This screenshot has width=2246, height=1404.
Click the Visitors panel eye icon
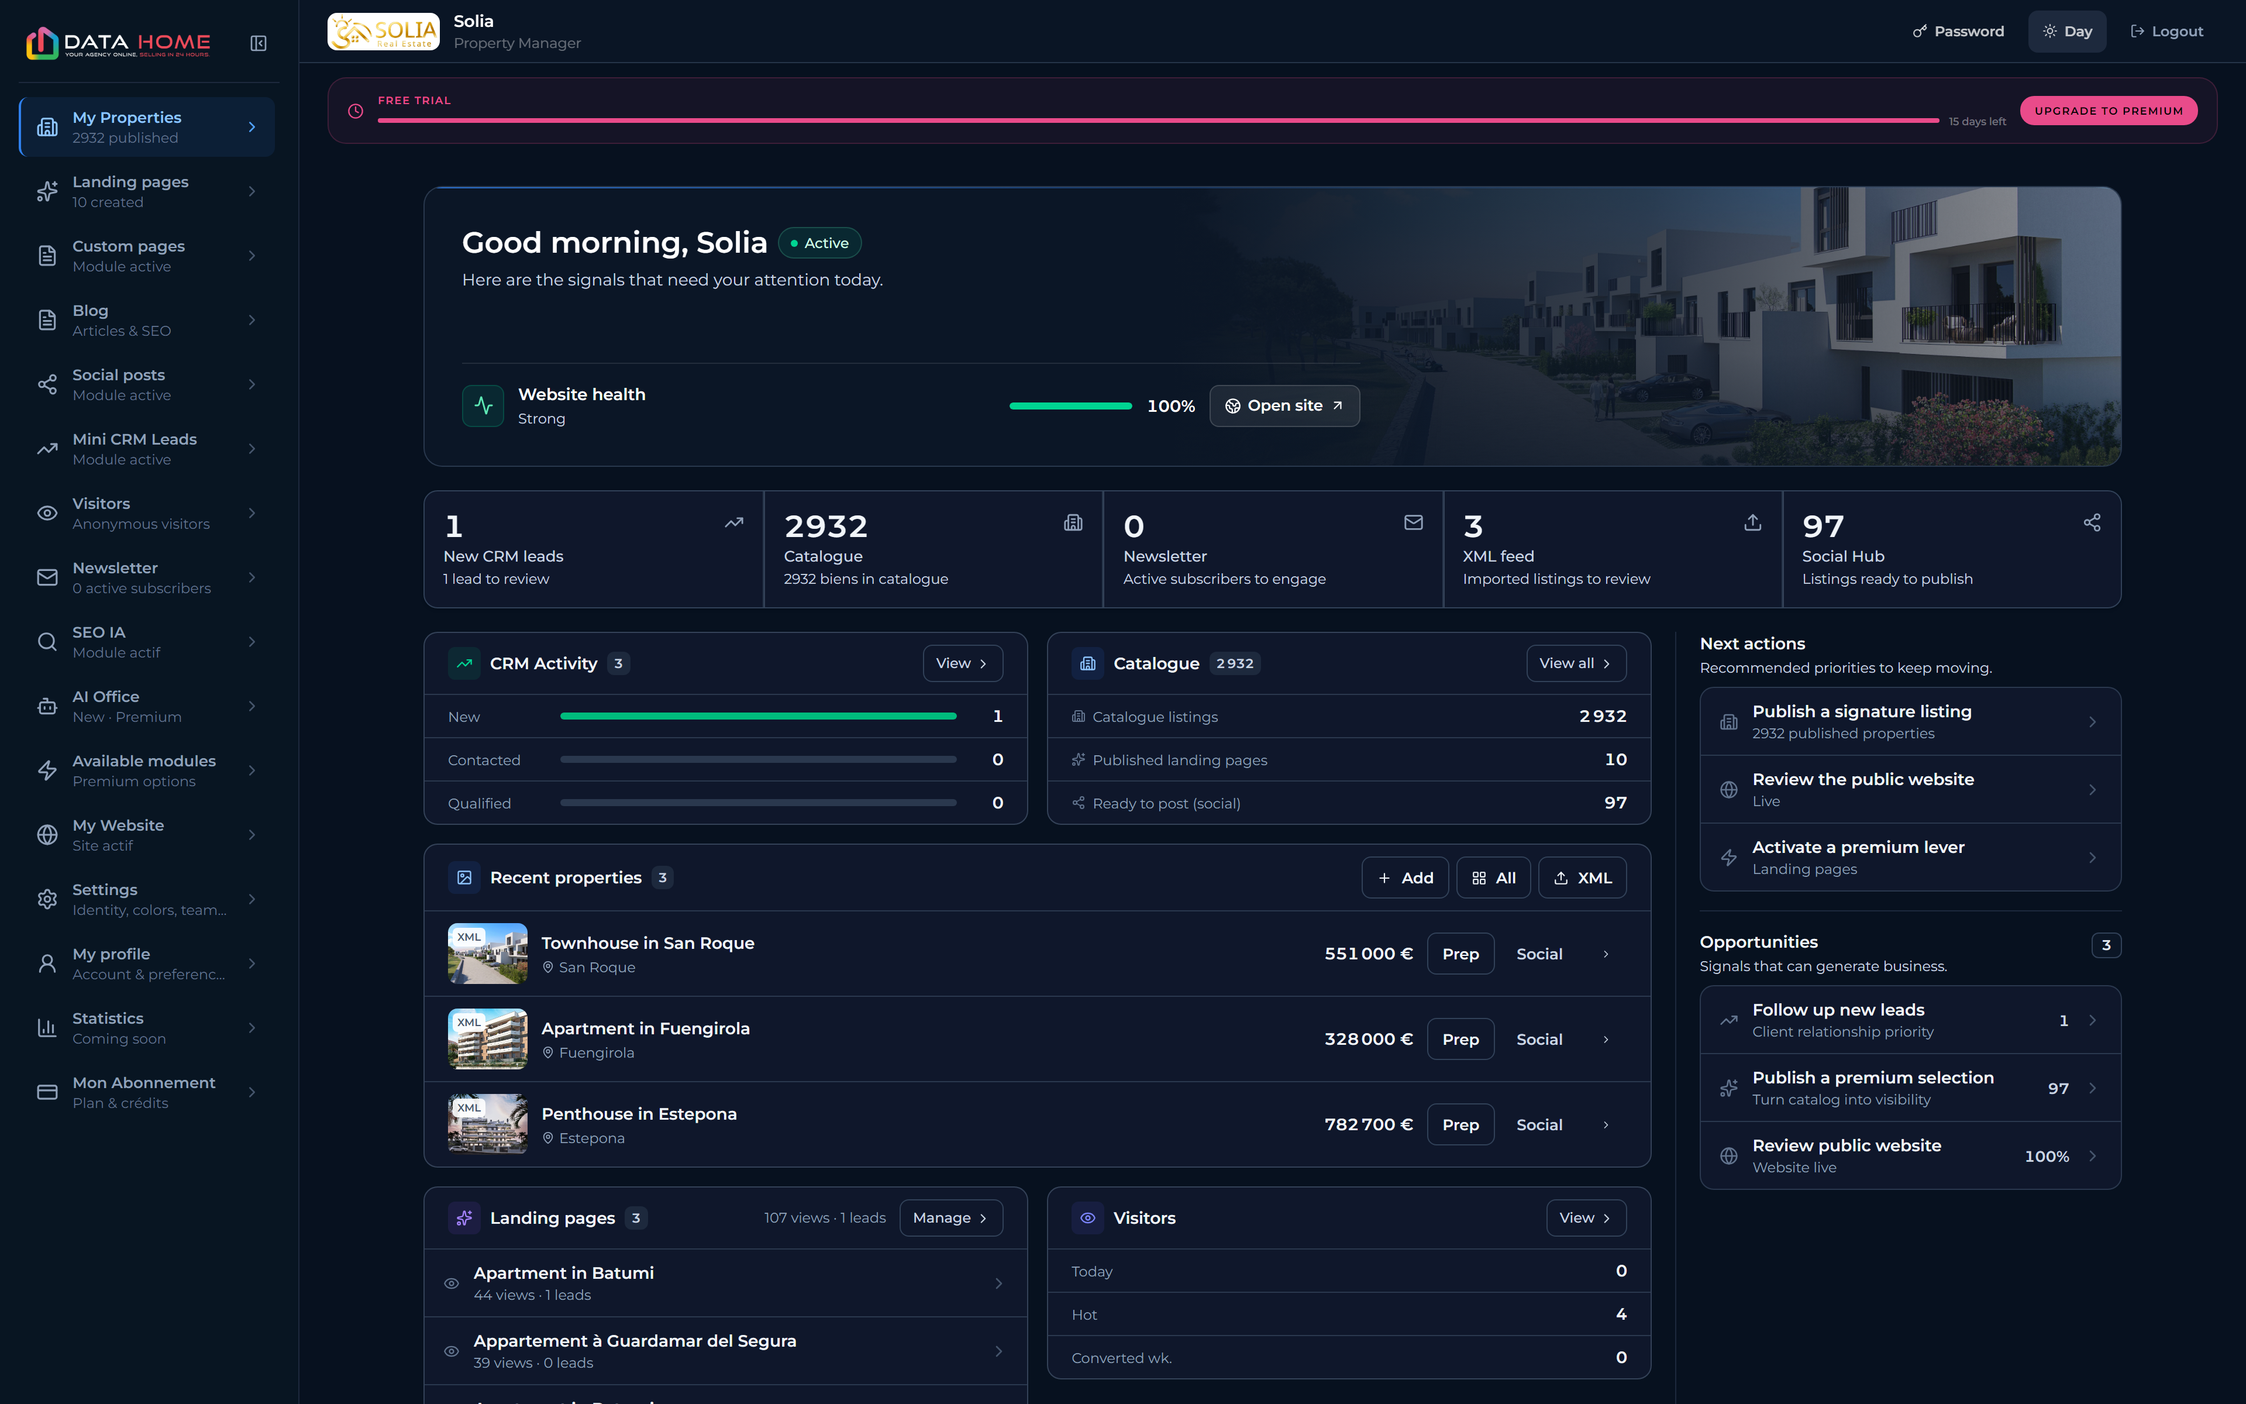click(x=1088, y=1217)
